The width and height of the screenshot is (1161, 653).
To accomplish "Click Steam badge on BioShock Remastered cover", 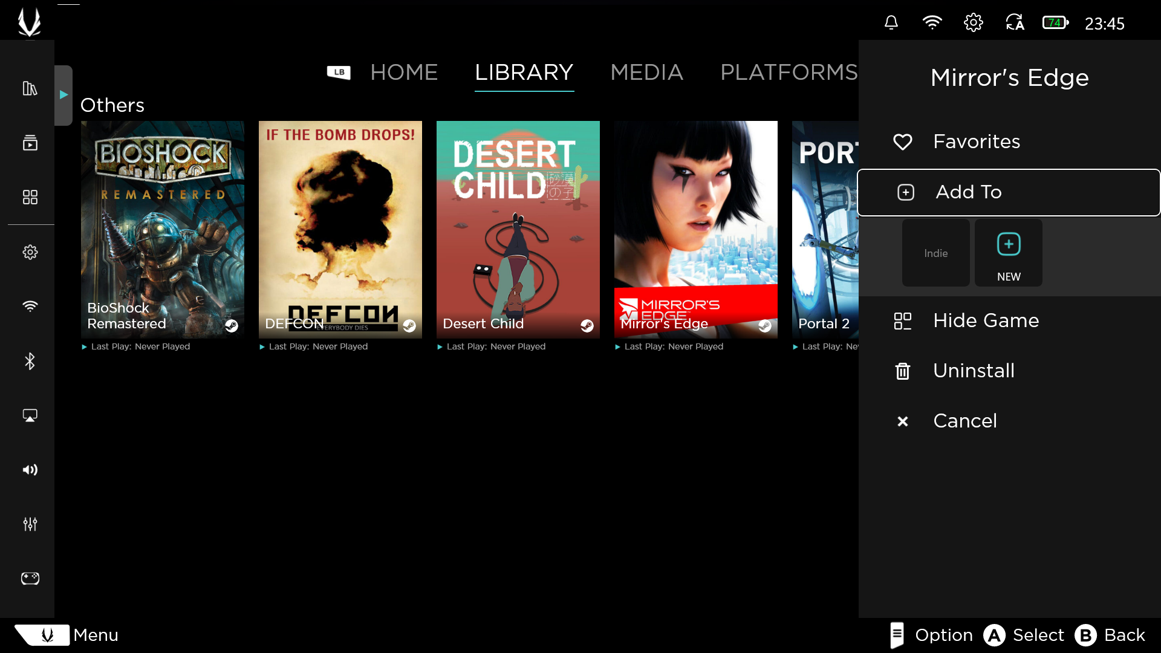I will pyautogui.click(x=232, y=326).
